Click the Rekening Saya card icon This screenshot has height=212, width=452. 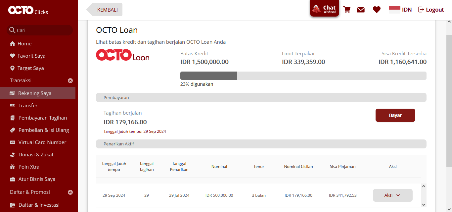pyautogui.click(x=12, y=93)
